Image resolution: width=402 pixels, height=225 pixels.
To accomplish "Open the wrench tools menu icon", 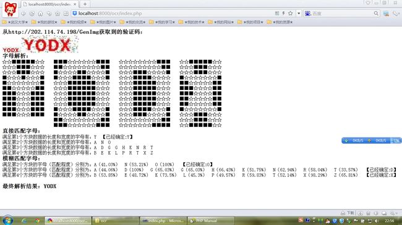I will [396, 14].
